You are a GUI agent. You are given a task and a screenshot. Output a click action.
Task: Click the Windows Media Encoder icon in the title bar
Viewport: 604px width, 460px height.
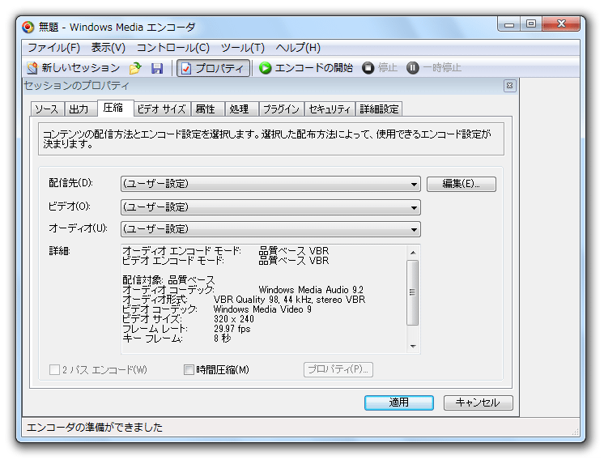pyautogui.click(x=28, y=27)
